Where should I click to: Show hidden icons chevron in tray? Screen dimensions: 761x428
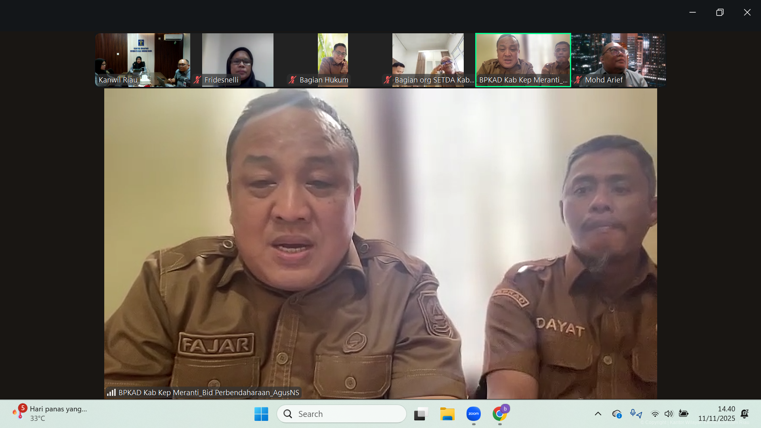[x=598, y=414]
